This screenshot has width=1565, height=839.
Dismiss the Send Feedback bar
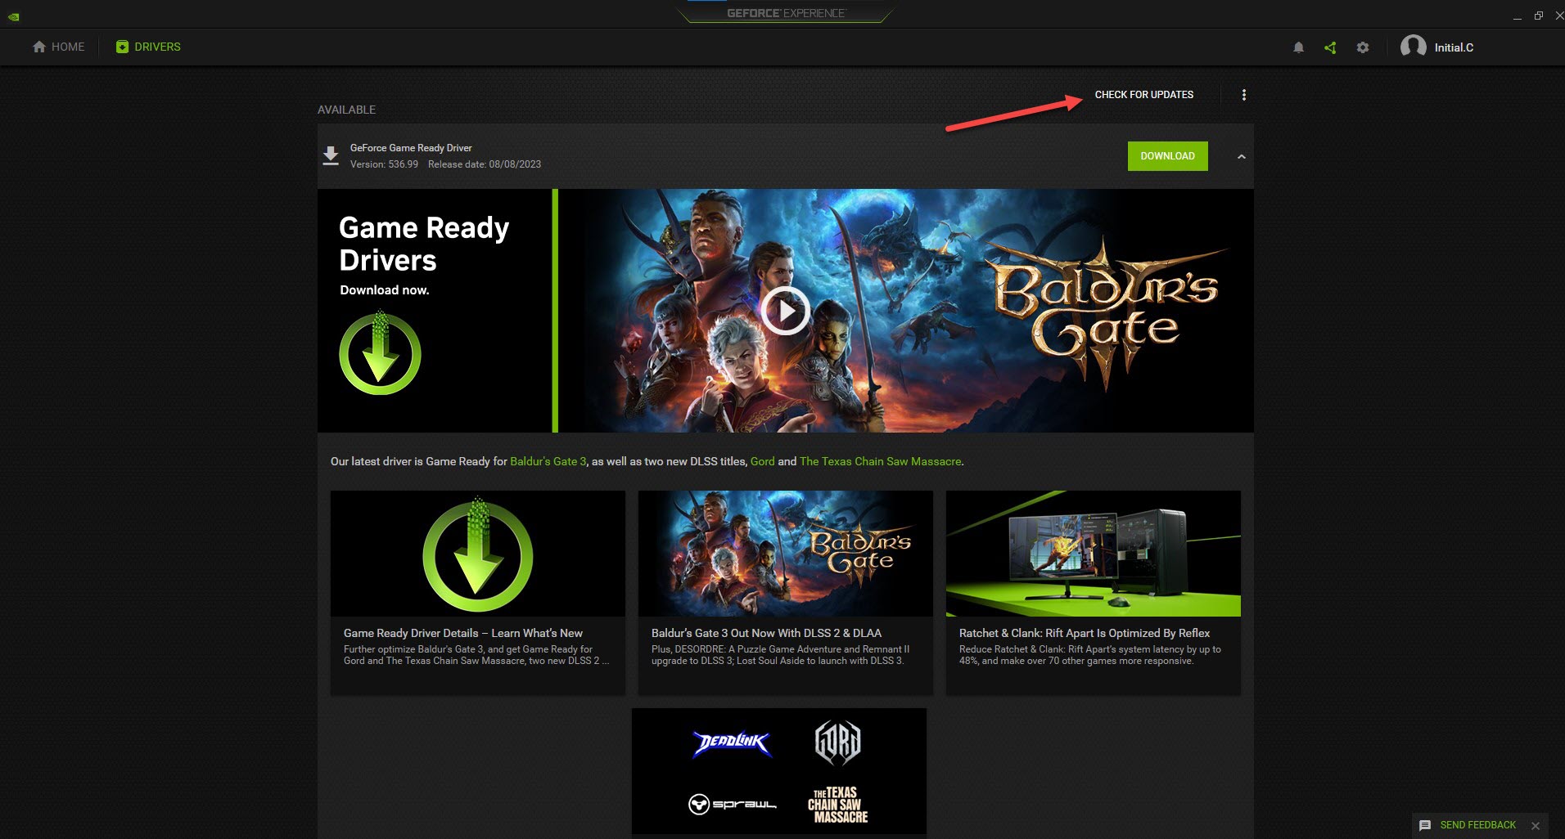[1536, 825]
